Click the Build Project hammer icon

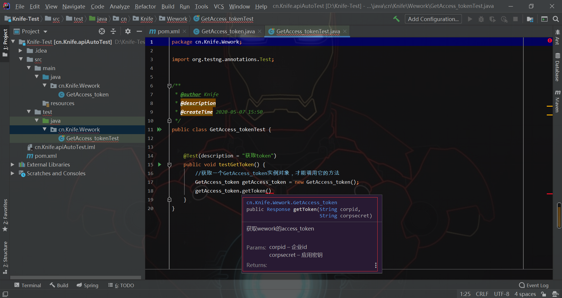pos(396,19)
